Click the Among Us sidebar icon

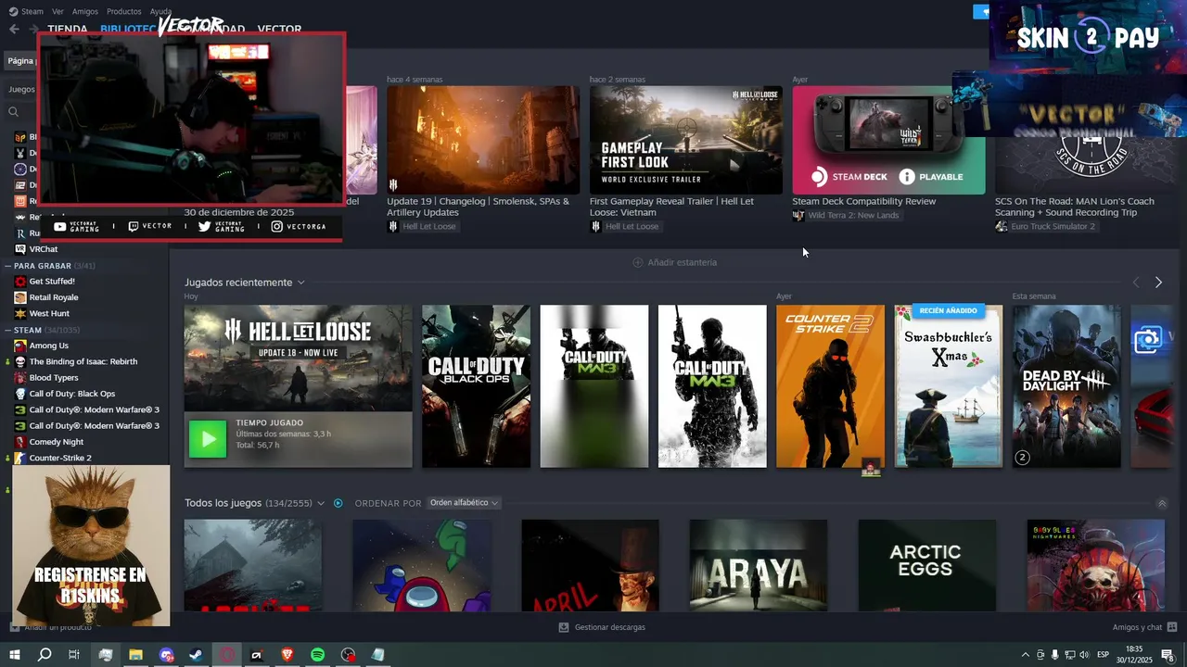pyautogui.click(x=20, y=346)
